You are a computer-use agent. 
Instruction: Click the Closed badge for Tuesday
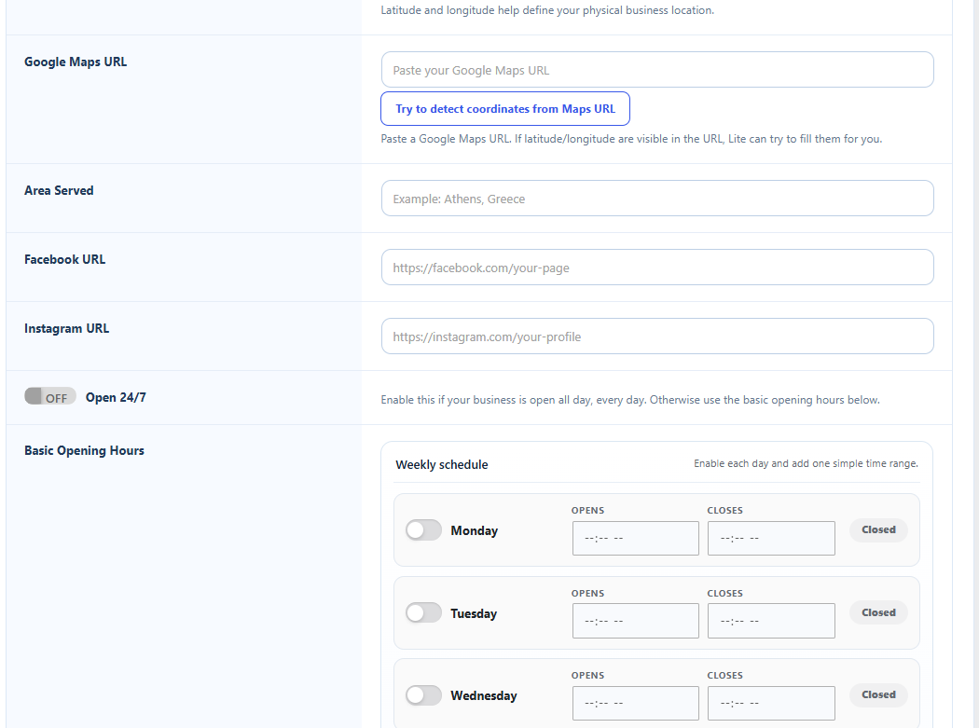click(878, 612)
